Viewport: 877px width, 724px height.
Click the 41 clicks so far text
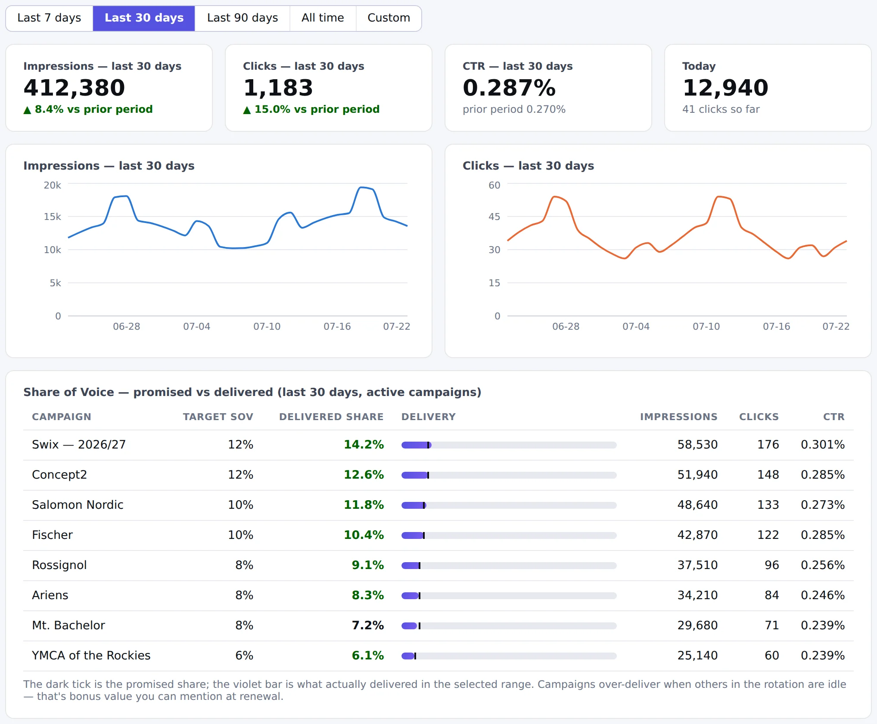(721, 109)
